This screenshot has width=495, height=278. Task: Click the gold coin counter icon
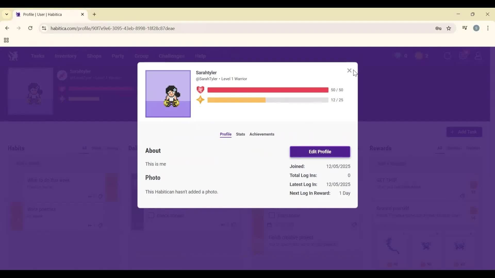418,56
